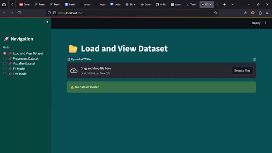Expand the list all tabs dropdown arrow
This screenshot has width=272, height=153.
(x=233, y=4)
